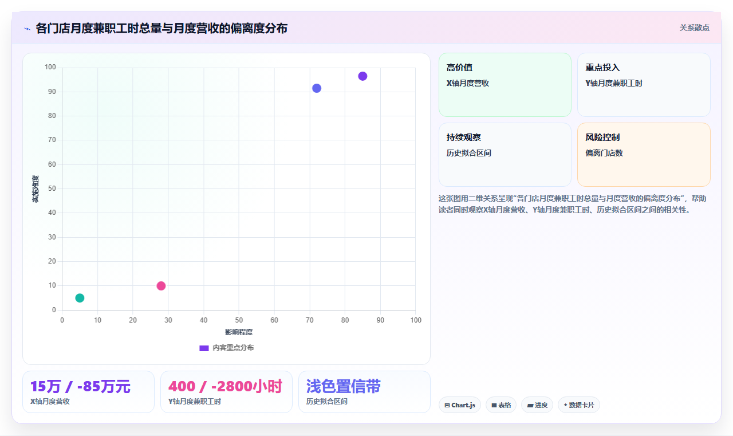Open the 持续观察 card
733x436 pixels.
coord(505,155)
